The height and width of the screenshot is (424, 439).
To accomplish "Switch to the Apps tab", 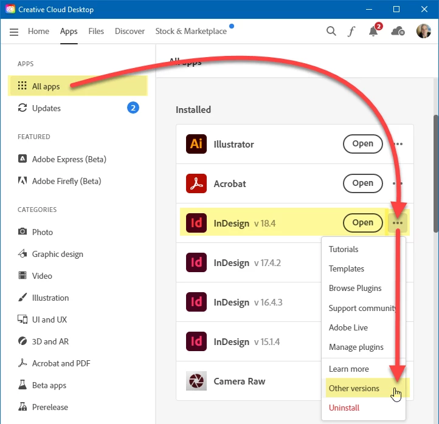I will [x=69, y=32].
